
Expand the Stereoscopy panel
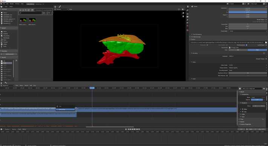[x=196, y=37]
